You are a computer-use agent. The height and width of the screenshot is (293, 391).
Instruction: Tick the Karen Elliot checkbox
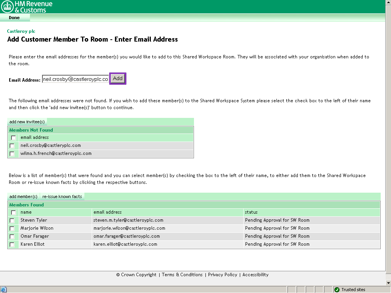click(x=12, y=245)
